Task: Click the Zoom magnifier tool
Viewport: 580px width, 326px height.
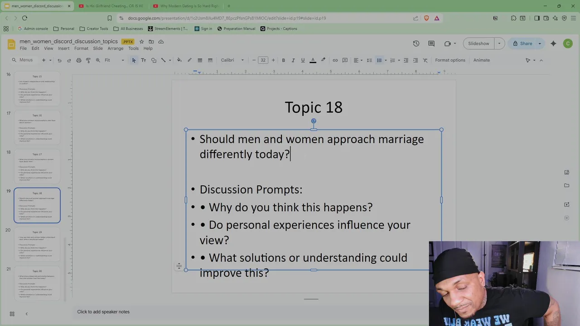Action: [x=98, y=60]
